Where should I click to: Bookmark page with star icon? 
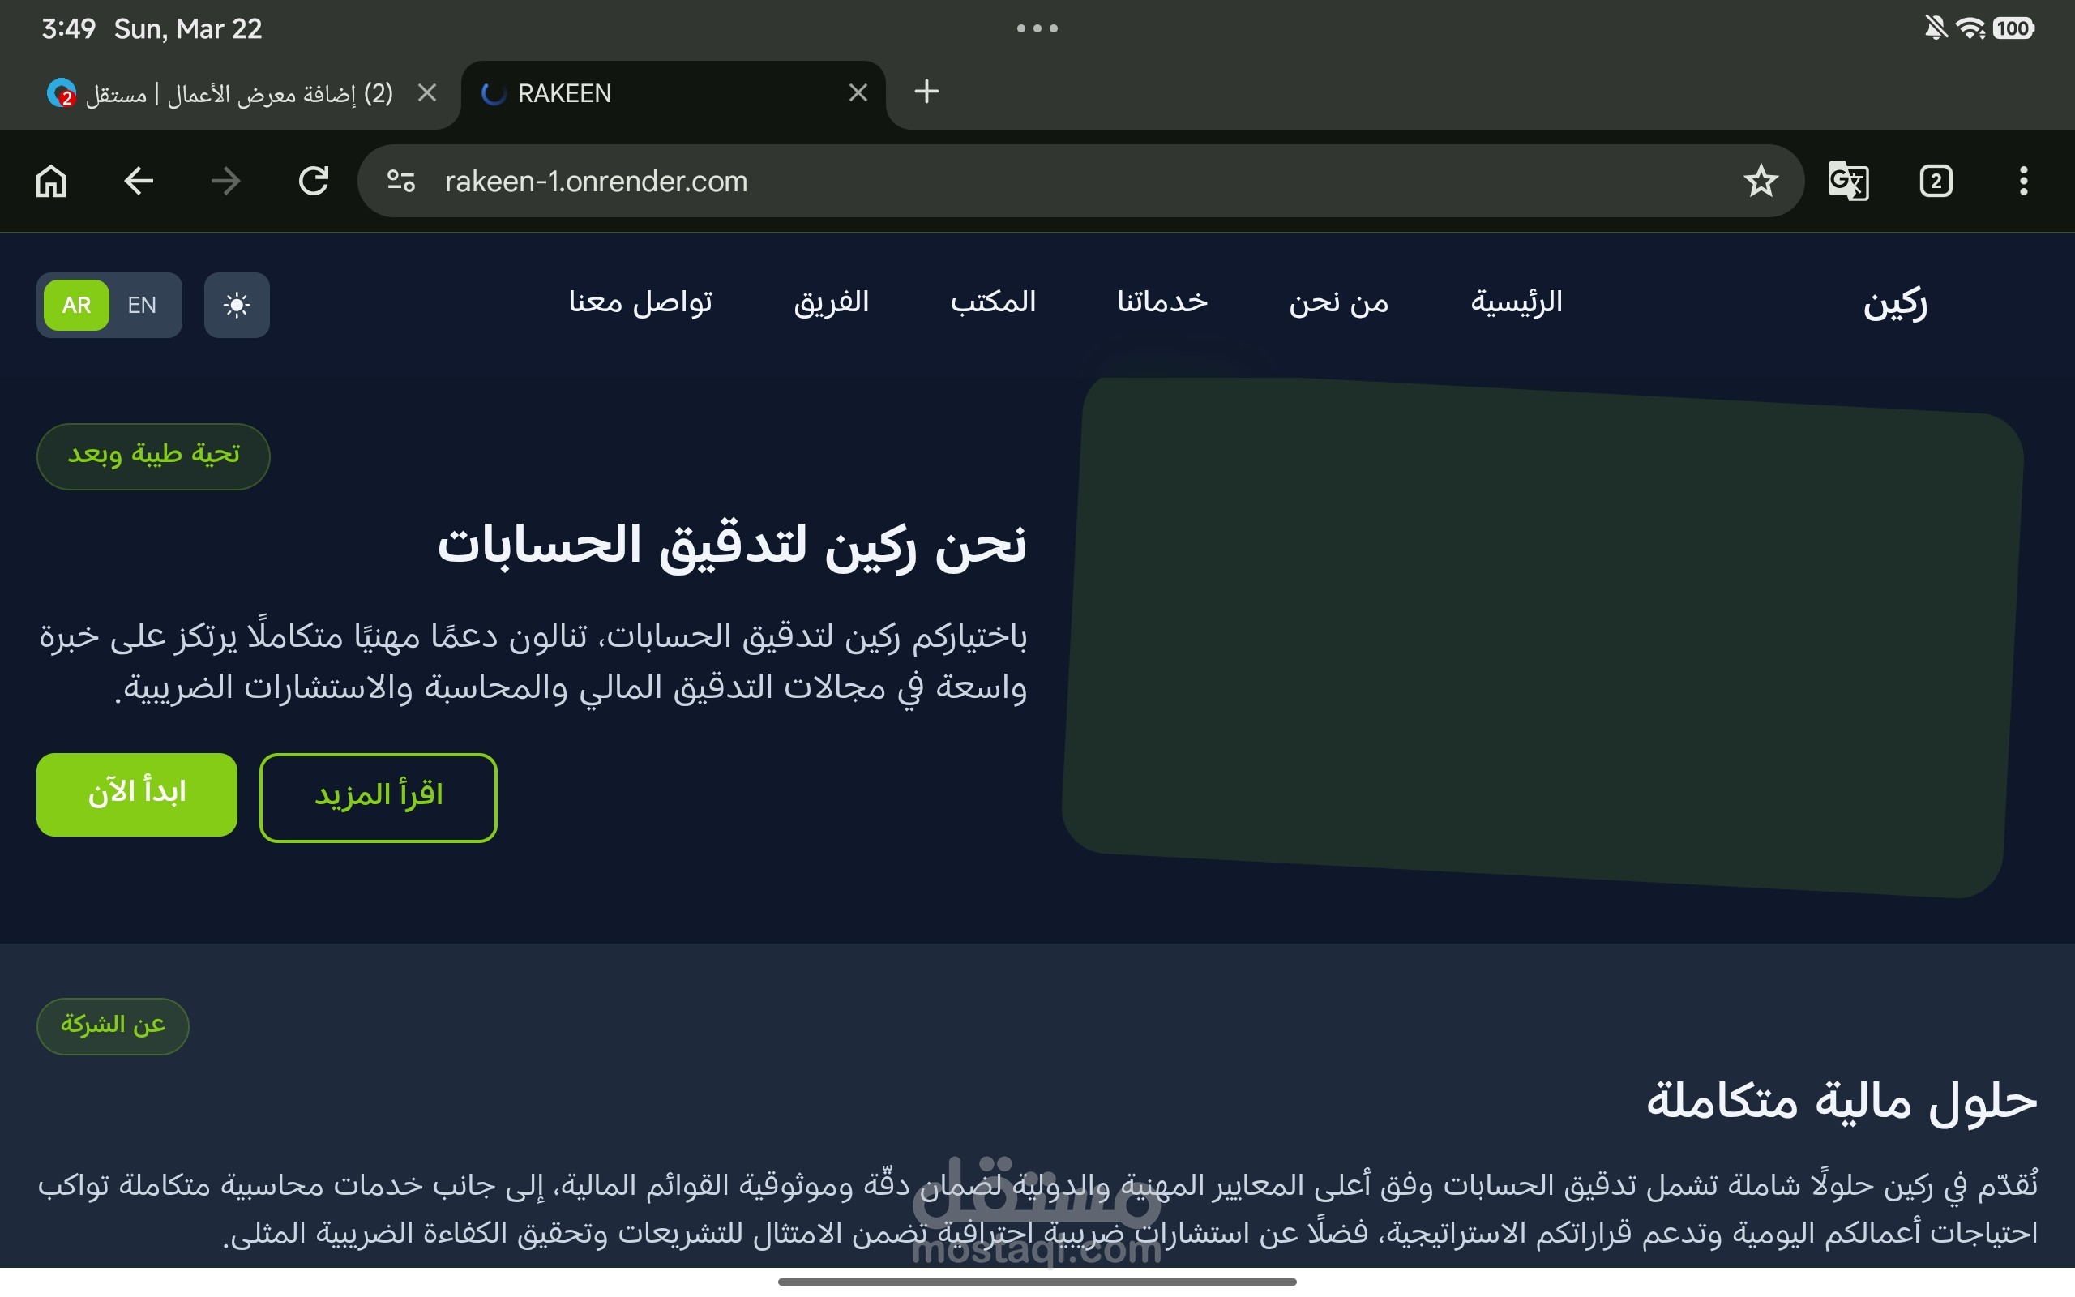pos(1761,181)
